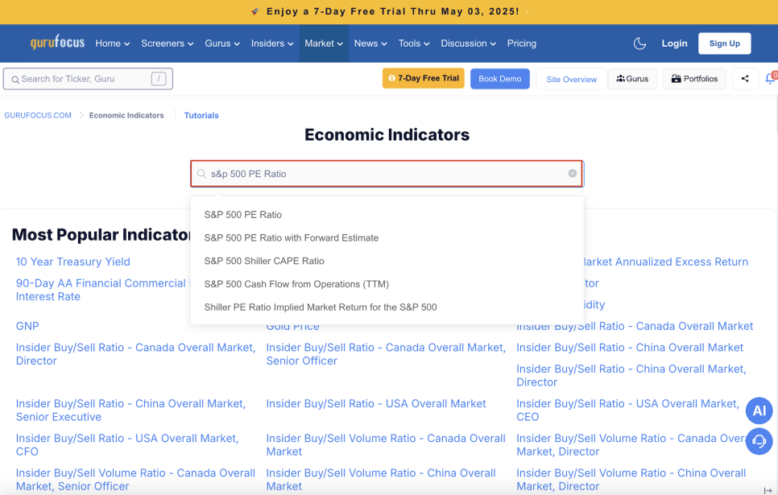Open notifications bell icon
The height and width of the screenshot is (495, 778).
click(x=771, y=78)
